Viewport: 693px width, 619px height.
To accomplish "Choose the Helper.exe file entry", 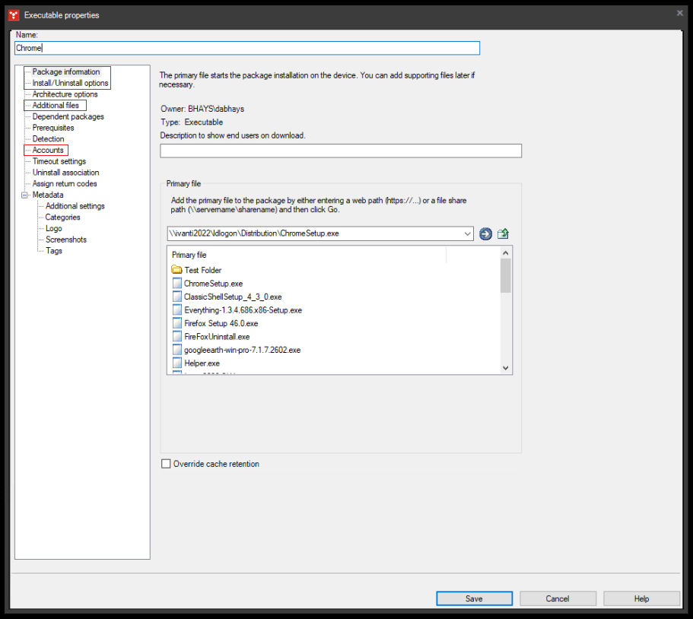I will point(202,363).
